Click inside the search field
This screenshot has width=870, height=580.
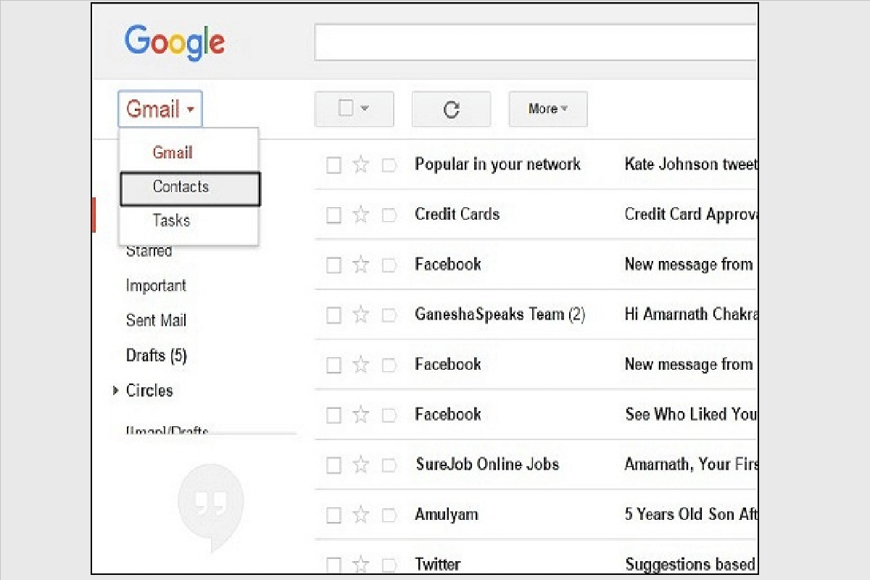[x=536, y=43]
